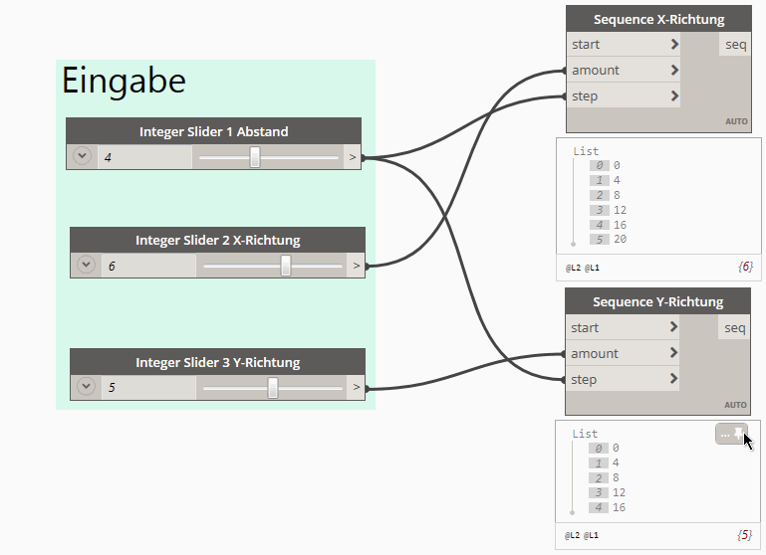Click the AUTO lacing label on Sequence X-Richtung
This screenshot has height=555, width=766.
(736, 121)
